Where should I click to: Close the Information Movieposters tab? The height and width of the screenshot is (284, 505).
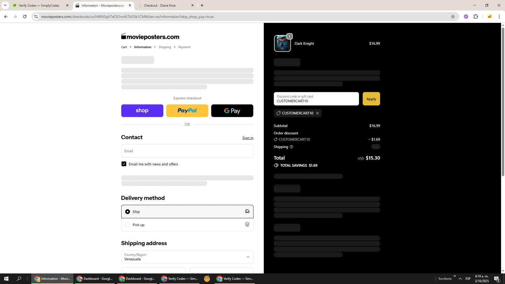(130, 5)
